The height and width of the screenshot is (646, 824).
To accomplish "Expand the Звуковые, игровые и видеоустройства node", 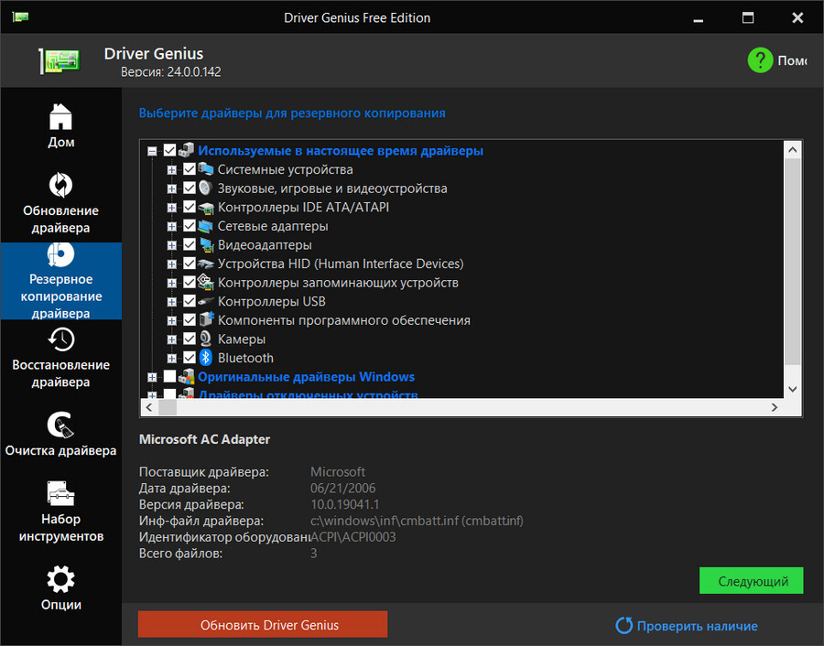I will click(171, 188).
